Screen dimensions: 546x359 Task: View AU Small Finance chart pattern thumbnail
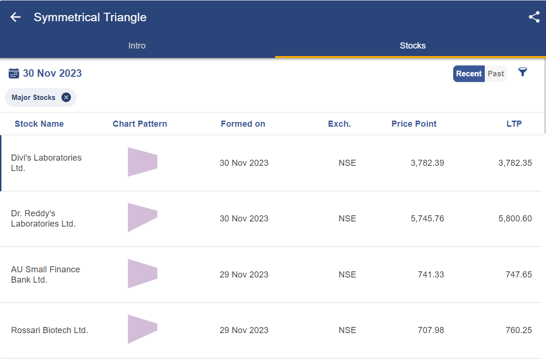pyautogui.click(x=142, y=274)
